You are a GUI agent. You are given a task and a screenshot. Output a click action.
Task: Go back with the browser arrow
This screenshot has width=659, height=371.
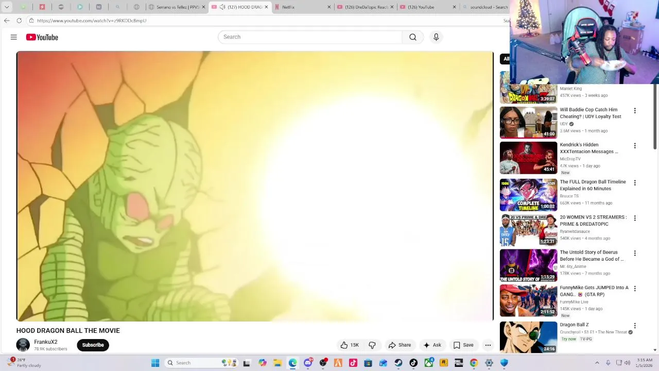(x=7, y=21)
